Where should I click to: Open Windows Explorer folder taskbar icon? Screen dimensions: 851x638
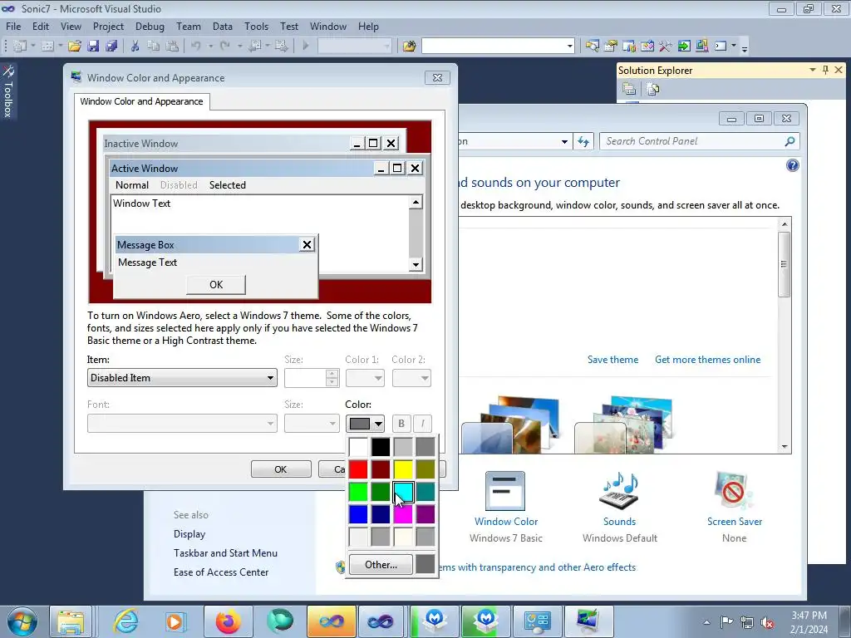71,621
